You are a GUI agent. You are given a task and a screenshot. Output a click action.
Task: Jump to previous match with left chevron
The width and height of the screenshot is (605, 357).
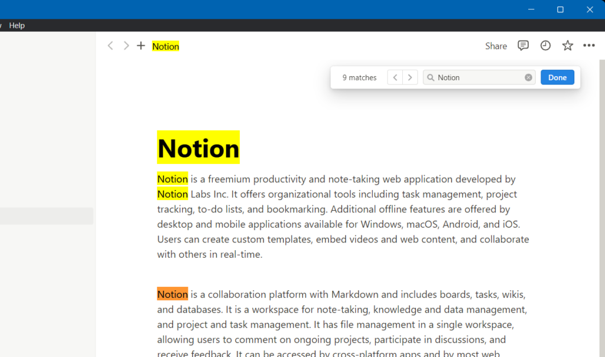pos(395,77)
